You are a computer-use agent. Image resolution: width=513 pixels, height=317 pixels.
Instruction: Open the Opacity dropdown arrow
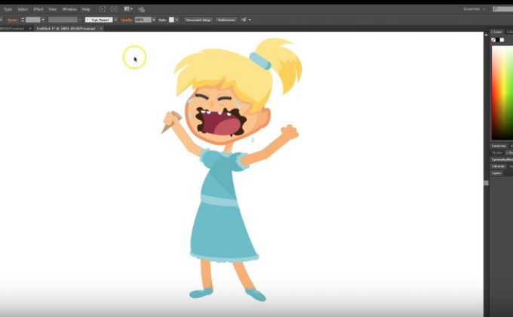pyautogui.click(x=154, y=20)
